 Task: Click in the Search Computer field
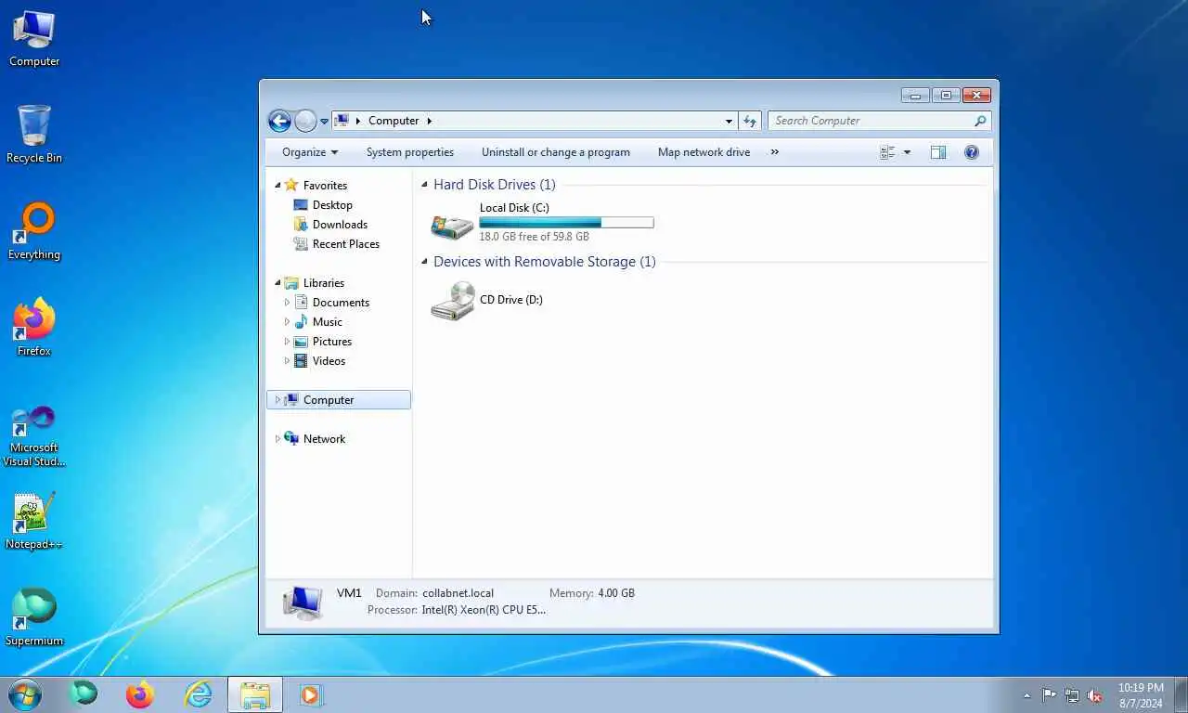(x=871, y=121)
